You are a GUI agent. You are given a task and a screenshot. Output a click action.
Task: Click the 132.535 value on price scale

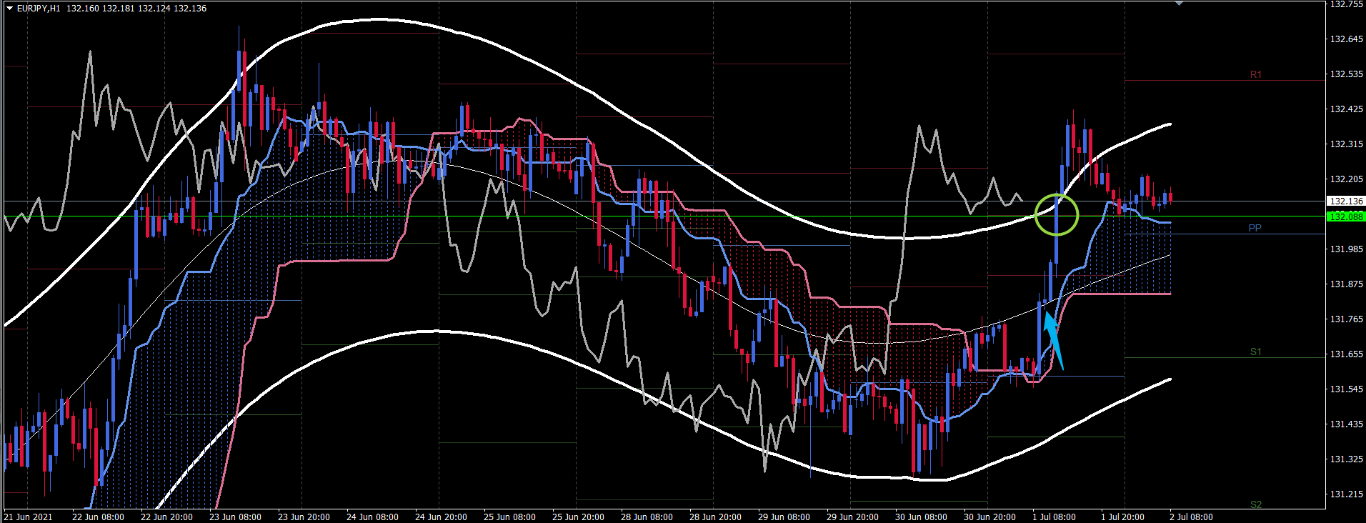tap(1346, 74)
